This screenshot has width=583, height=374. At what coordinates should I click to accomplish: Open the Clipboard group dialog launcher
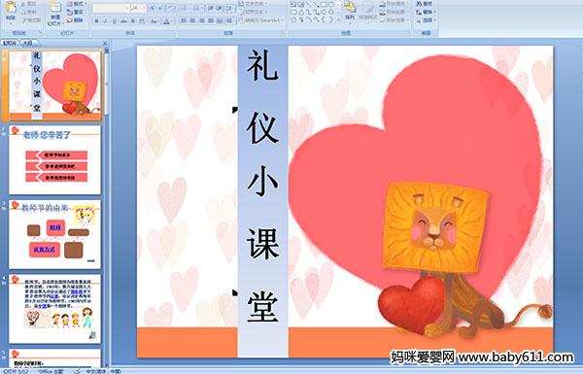40,32
